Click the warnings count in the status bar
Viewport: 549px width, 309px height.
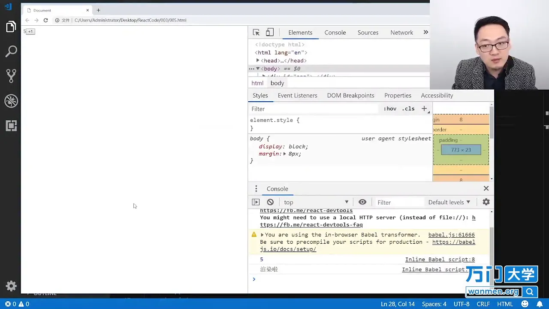pyautogui.click(x=24, y=304)
